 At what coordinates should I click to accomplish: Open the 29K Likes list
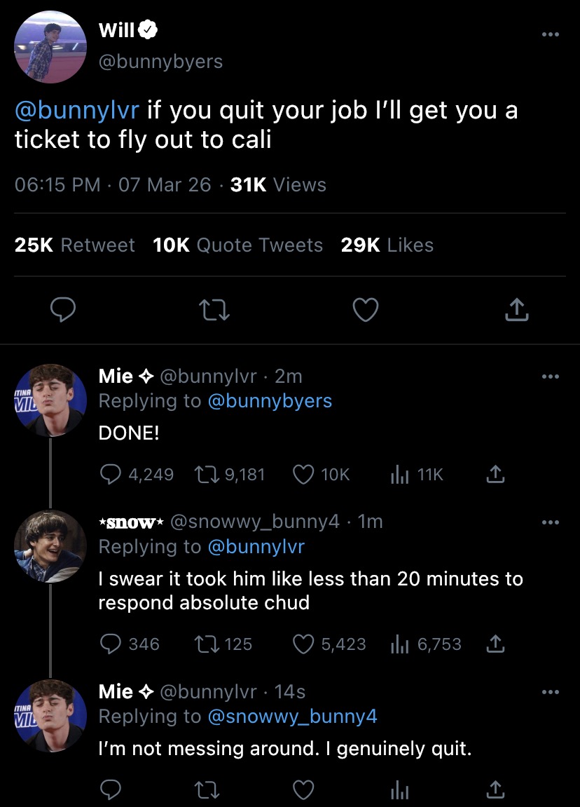point(387,245)
